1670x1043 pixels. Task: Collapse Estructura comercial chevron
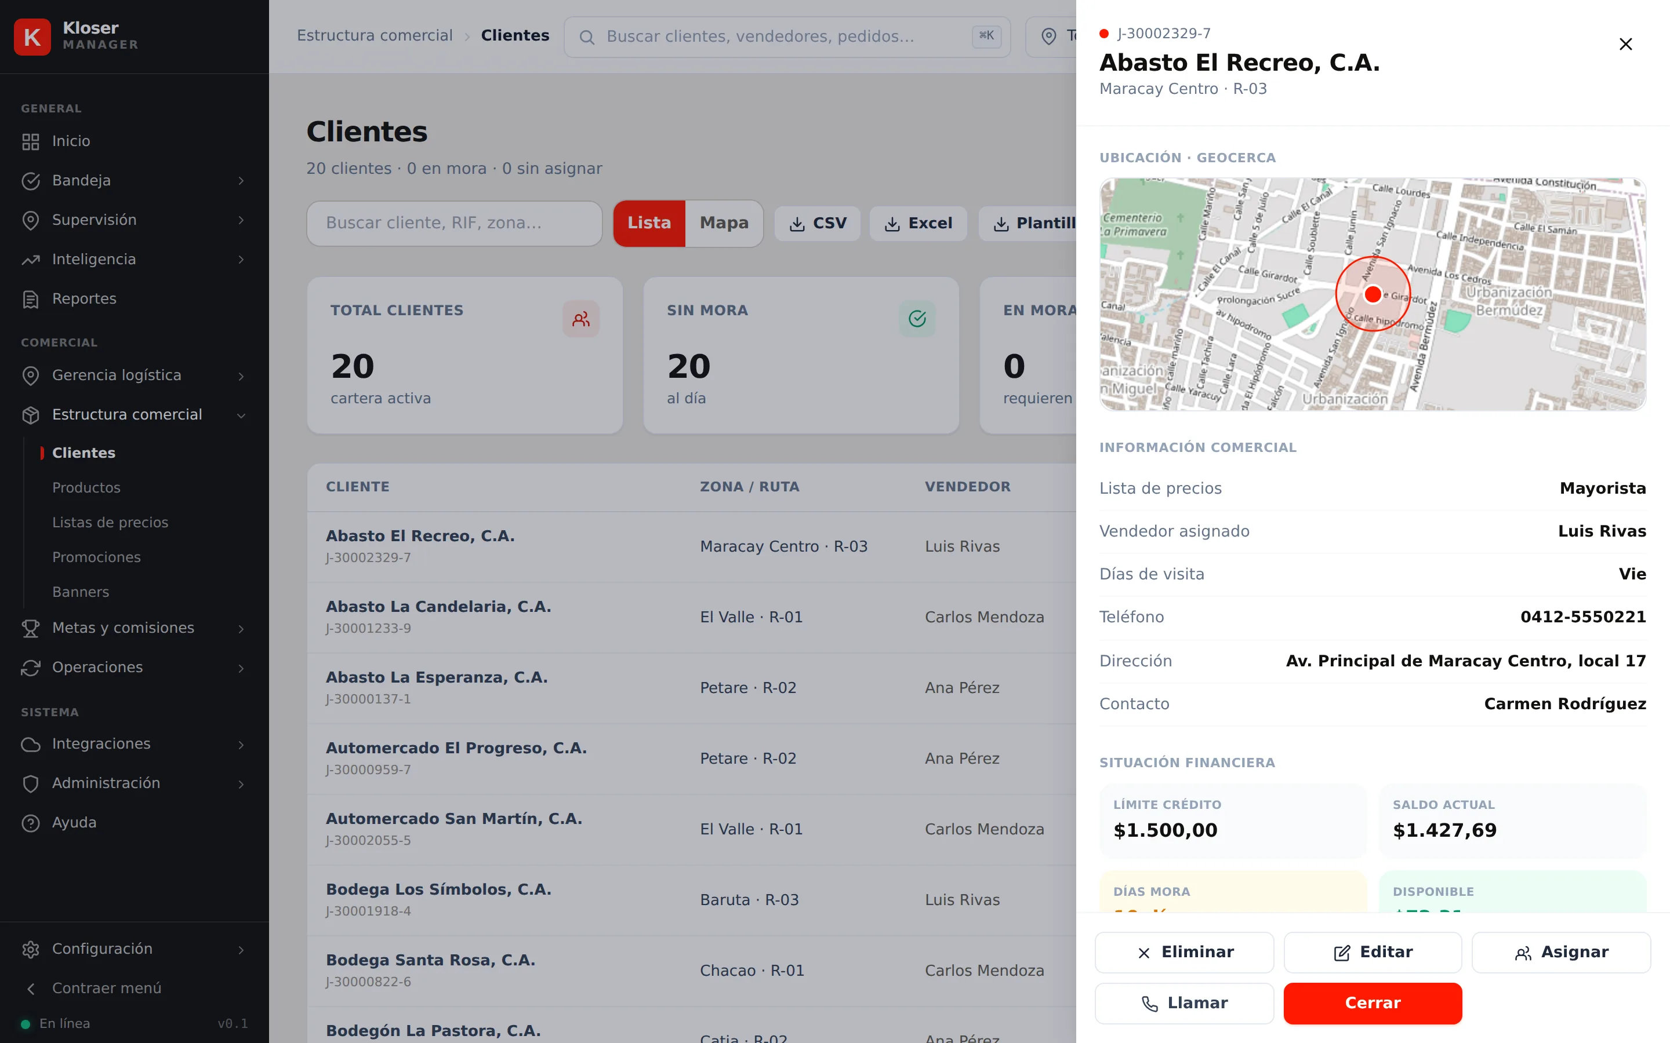coord(241,415)
